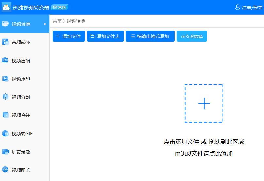Click the folder icon on 添加文件夹

pyautogui.click(x=92, y=36)
